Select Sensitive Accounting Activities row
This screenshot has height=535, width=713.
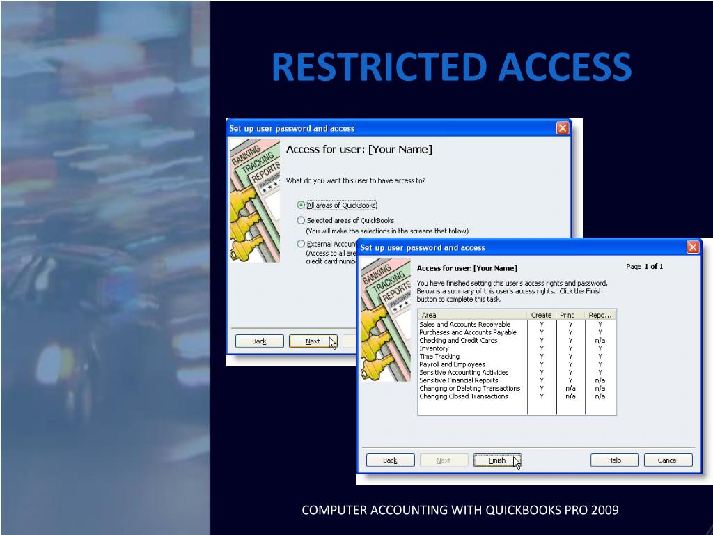(x=517, y=372)
